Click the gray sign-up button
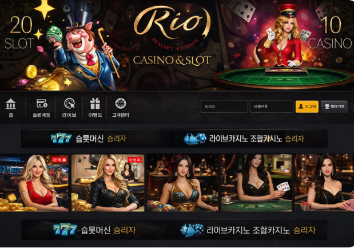The image size is (354, 248). tap(334, 107)
